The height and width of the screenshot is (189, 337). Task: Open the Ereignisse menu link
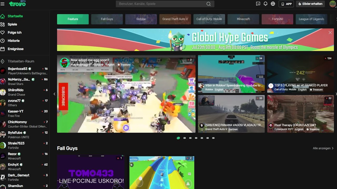coord(16,49)
